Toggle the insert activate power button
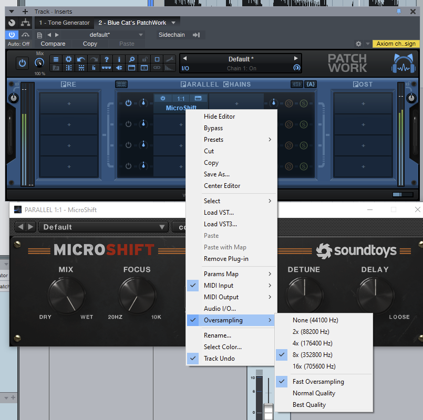The image size is (423, 420). click(12, 35)
